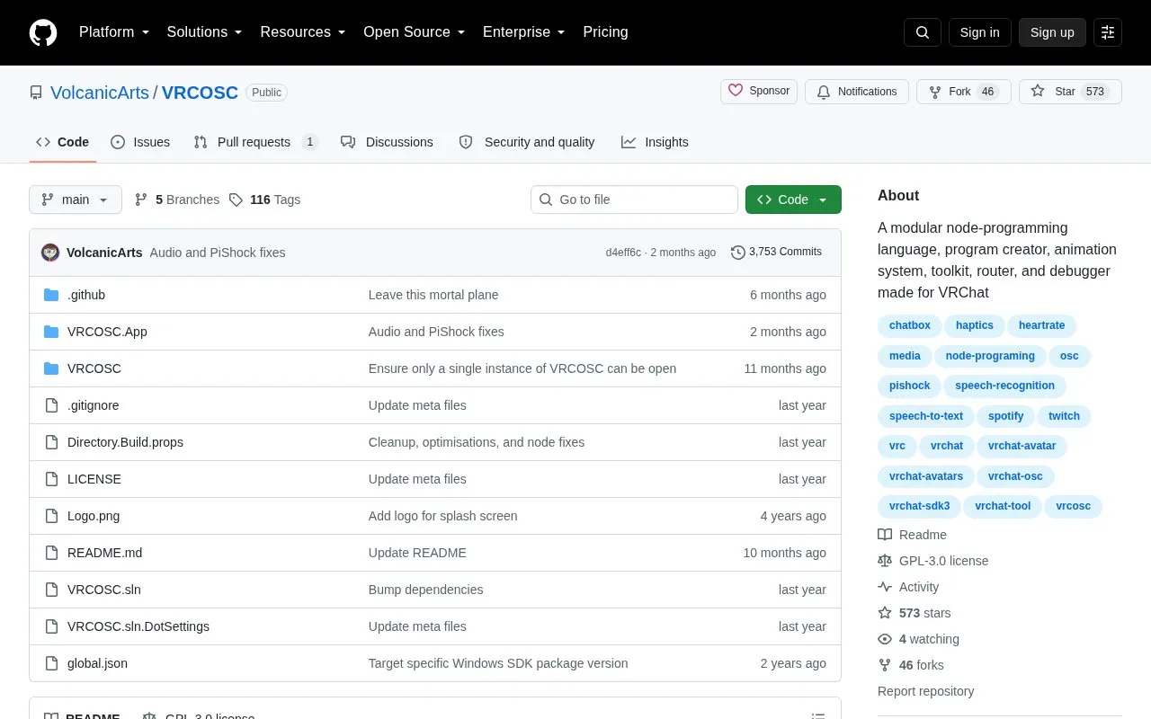
Task: Fork the repository
Action: [x=964, y=92]
